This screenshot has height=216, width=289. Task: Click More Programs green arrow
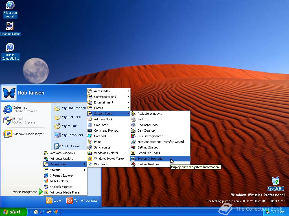pos(41,192)
